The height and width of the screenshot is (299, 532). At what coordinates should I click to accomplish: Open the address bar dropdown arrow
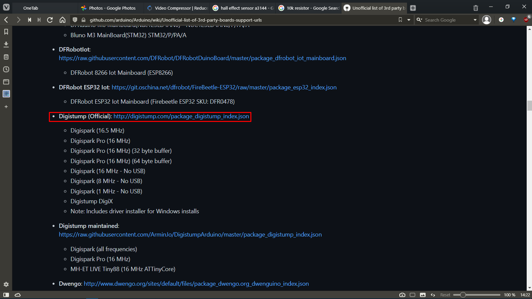click(409, 20)
